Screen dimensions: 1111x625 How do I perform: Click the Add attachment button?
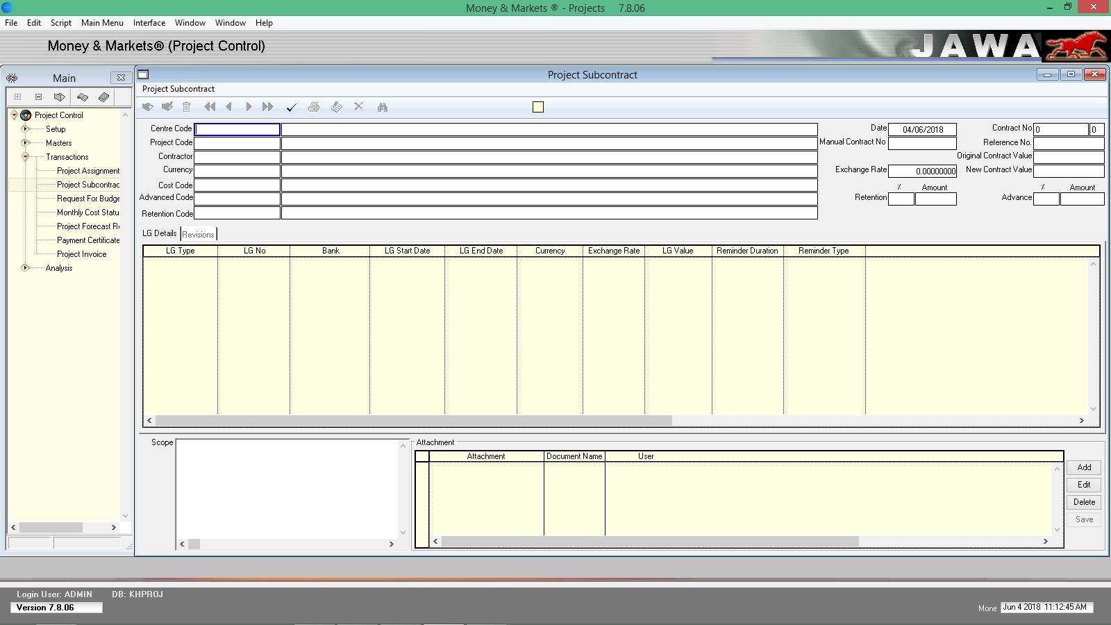pos(1084,467)
